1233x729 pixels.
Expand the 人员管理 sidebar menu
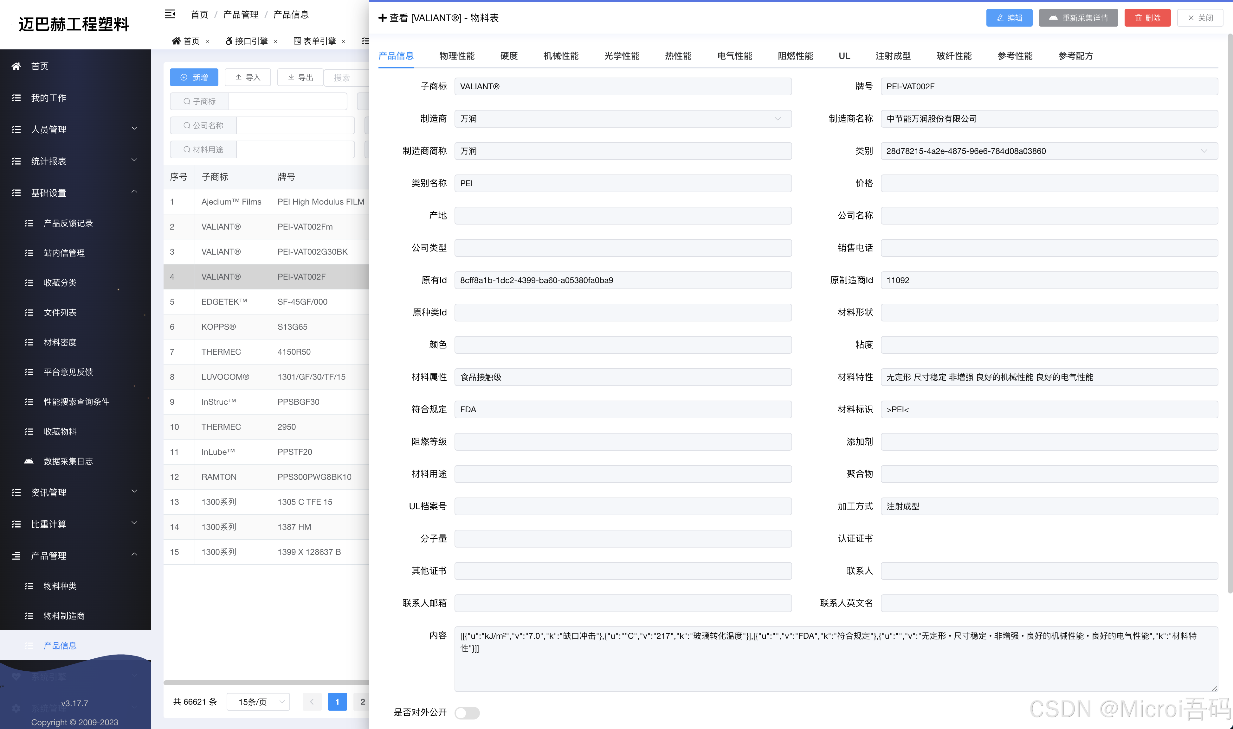coord(75,129)
